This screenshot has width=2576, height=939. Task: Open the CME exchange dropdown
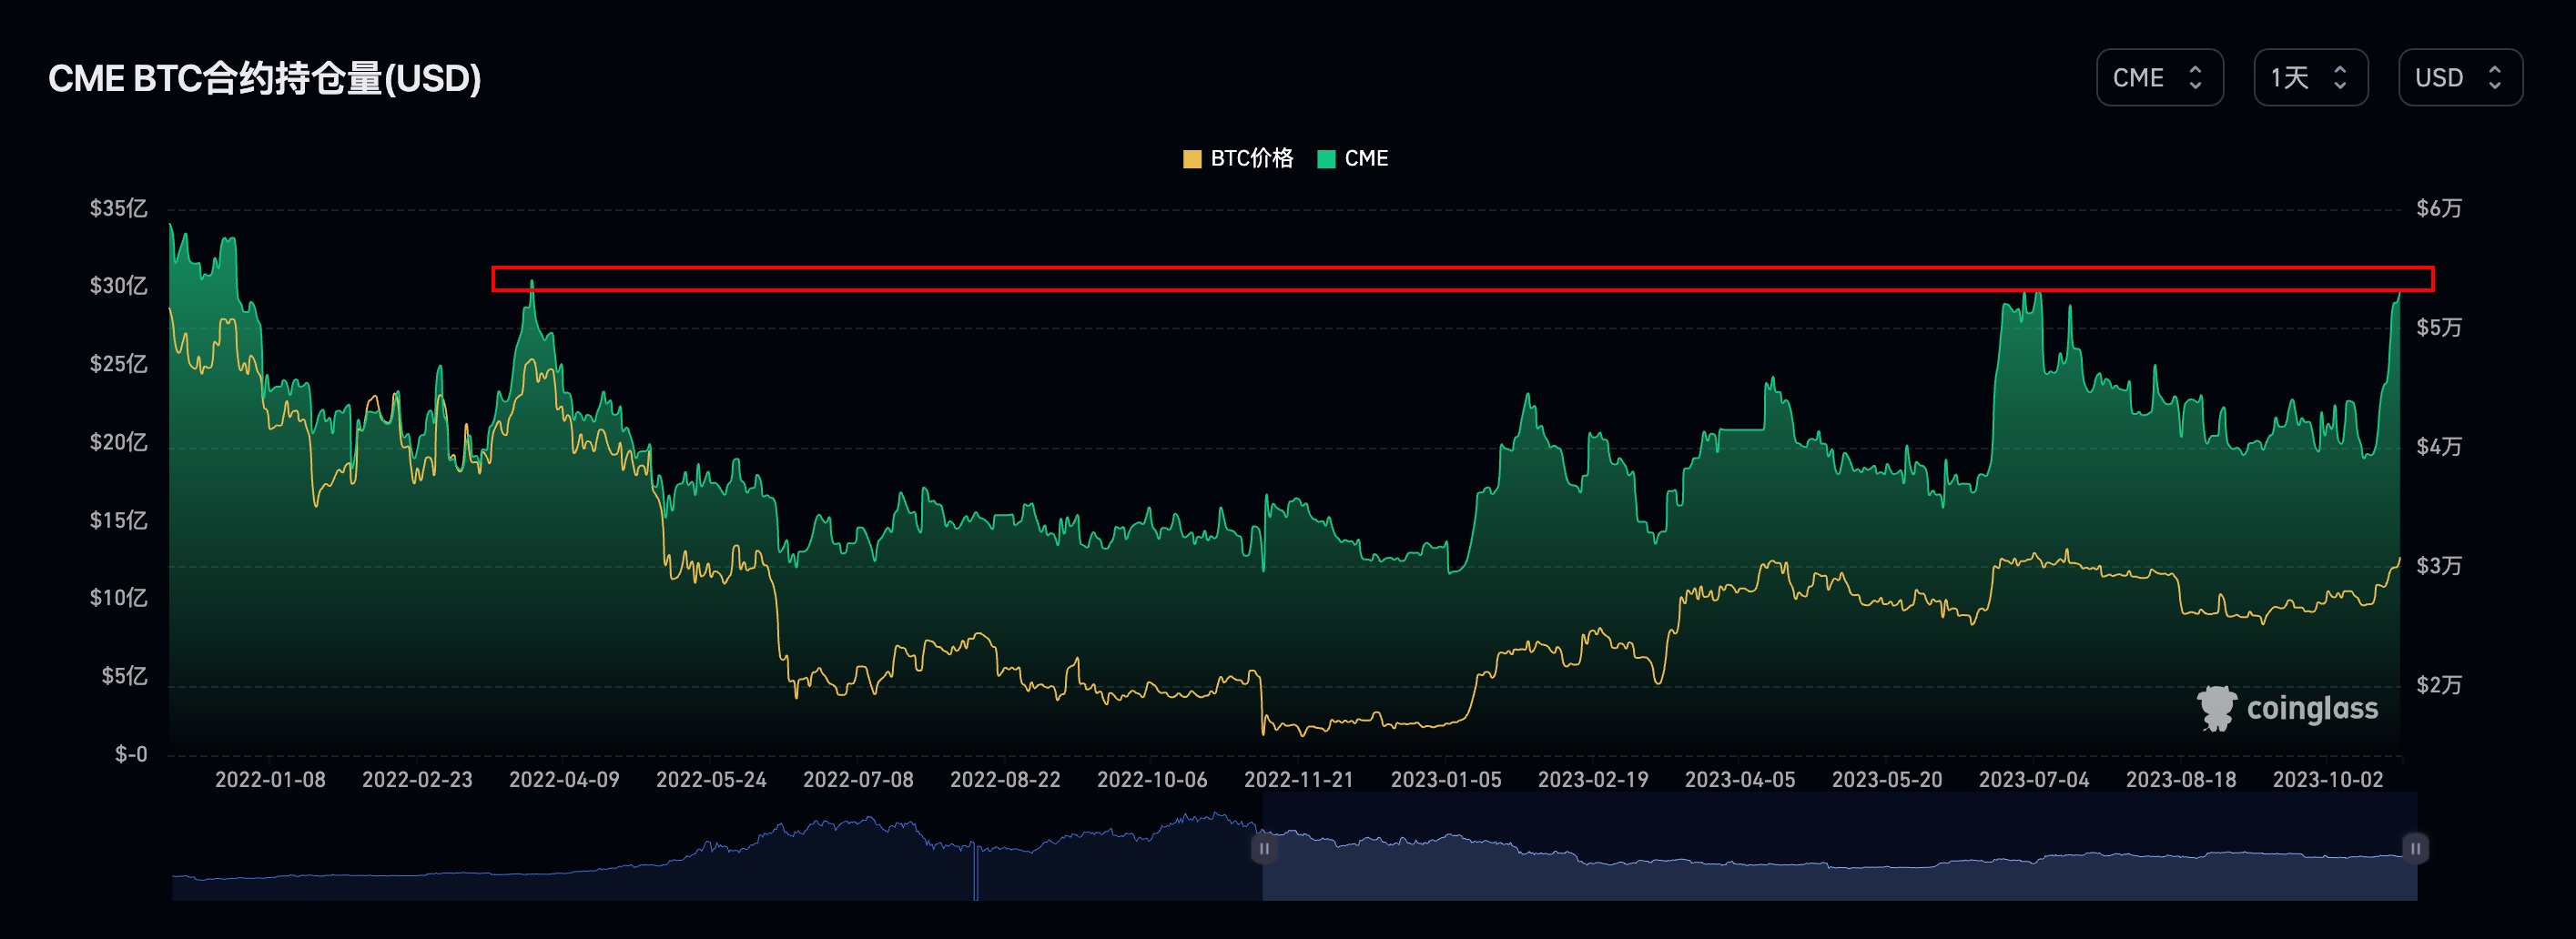pyautogui.click(x=2159, y=77)
